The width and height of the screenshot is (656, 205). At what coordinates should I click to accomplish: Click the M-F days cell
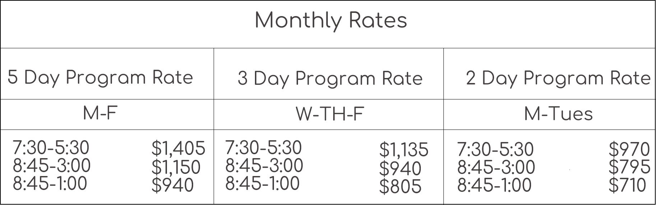tap(100, 114)
